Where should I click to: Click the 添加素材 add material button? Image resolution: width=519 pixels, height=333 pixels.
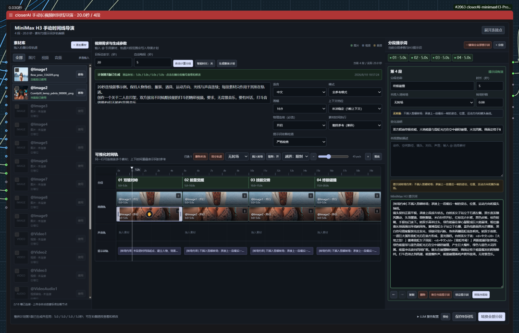point(80,45)
